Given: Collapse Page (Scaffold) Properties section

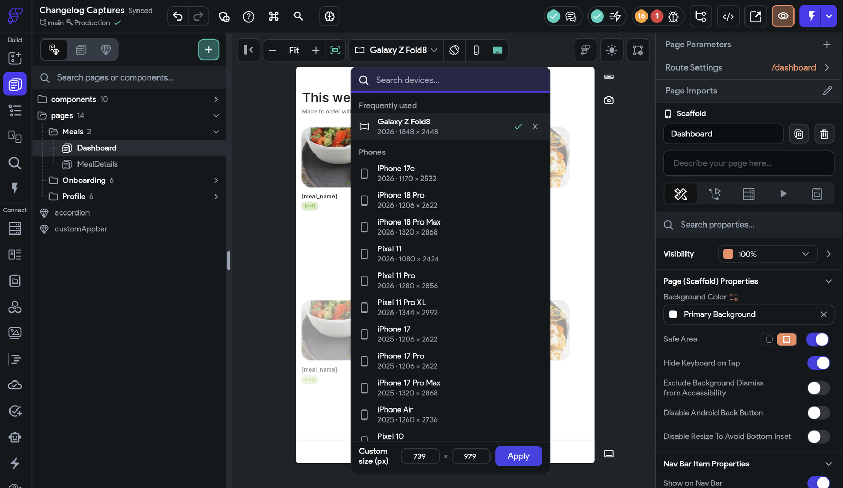Looking at the screenshot, I should (828, 281).
